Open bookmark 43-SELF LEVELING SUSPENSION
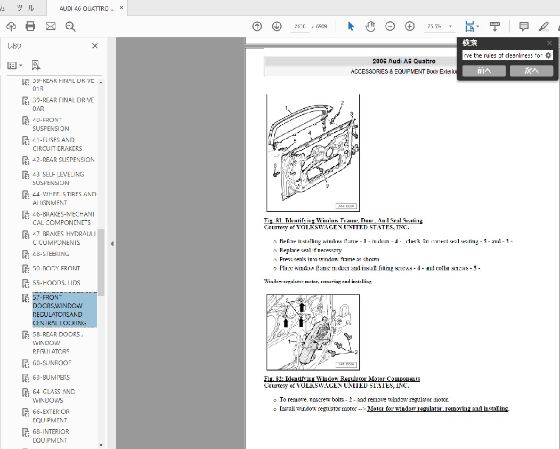This screenshot has width=560, height=449. tap(58, 179)
